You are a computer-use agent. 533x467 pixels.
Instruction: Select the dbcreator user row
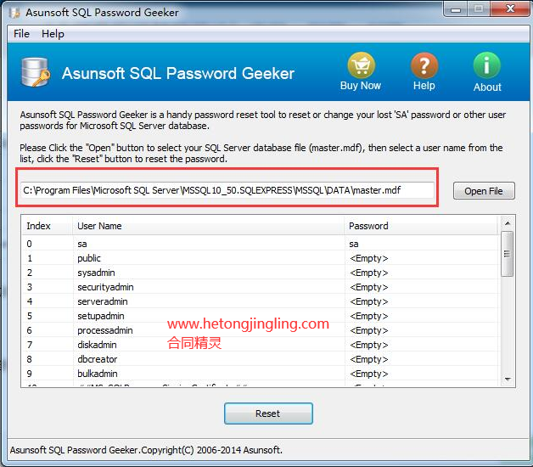pyautogui.click(x=260, y=359)
